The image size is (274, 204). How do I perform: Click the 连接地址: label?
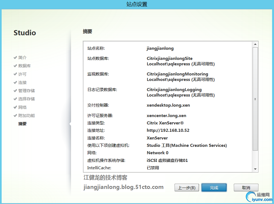(96, 130)
